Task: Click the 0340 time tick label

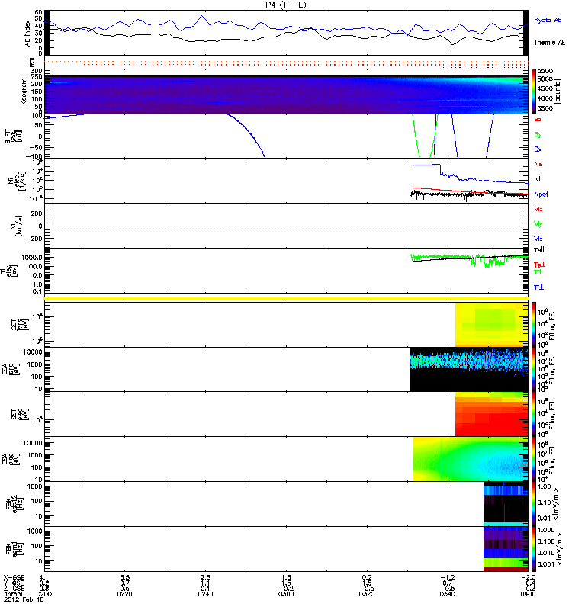Action: (448, 594)
